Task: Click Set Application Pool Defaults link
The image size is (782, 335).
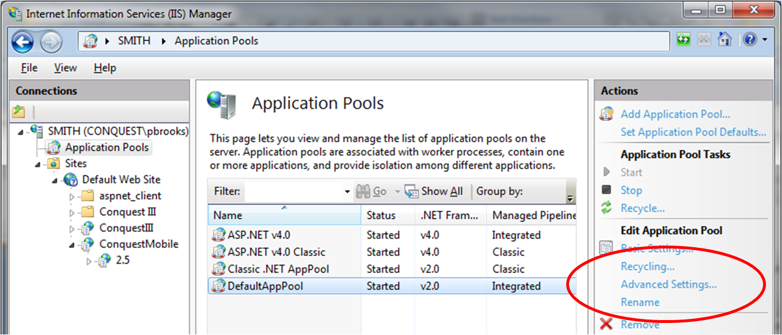Action: click(x=693, y=132)
